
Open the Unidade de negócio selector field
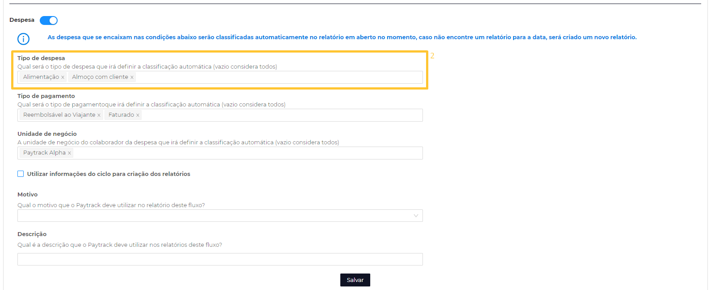point(246,153)
